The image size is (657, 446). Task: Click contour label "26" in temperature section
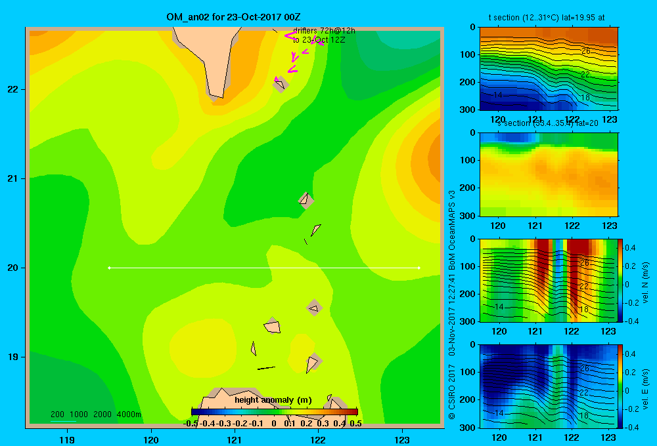click(586, 51)
